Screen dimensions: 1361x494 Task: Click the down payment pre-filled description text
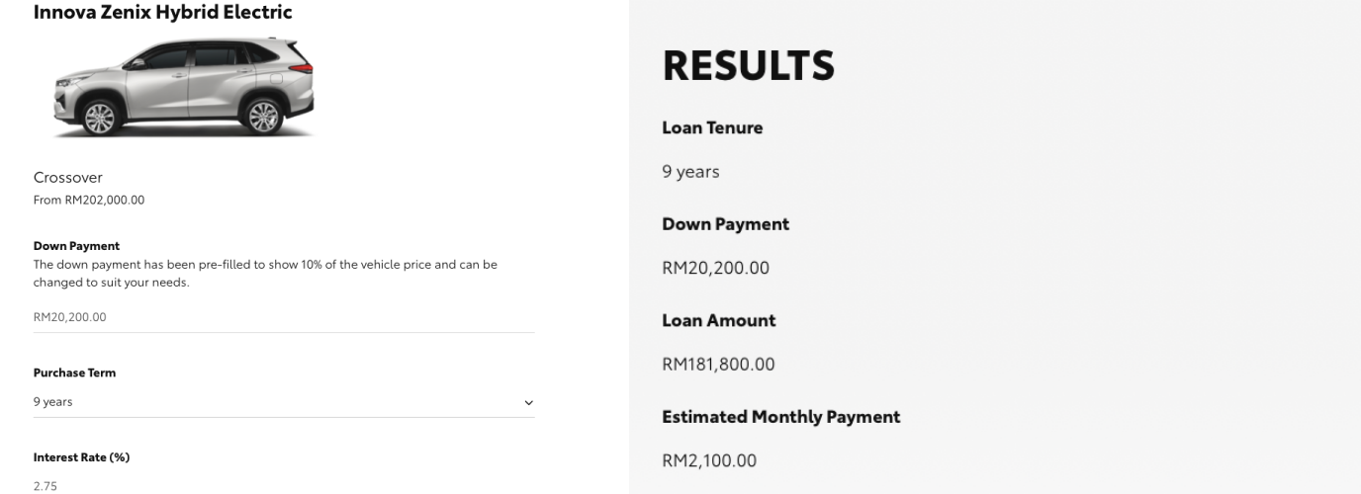click(x=265, y=274)
